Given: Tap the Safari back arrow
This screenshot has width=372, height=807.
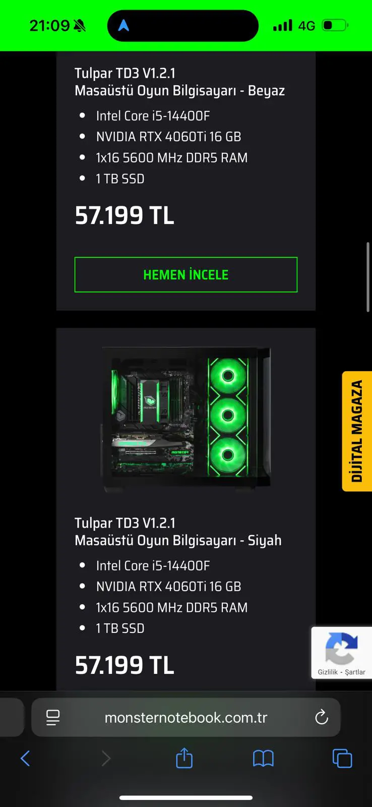Looking at the screenshot, I should 25,758.
